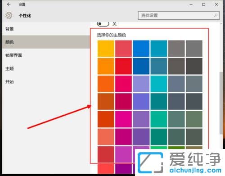The height and width of the screenshot is (176, 225).
Task: Click the vertical scrollbar thumb
Action: tap(221, 103)
